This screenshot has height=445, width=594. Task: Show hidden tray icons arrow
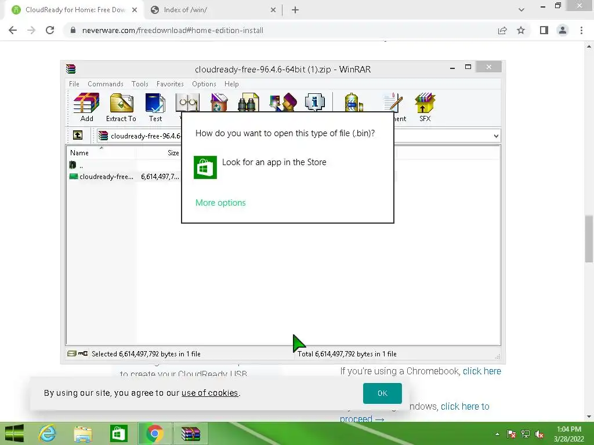point(497,434)
